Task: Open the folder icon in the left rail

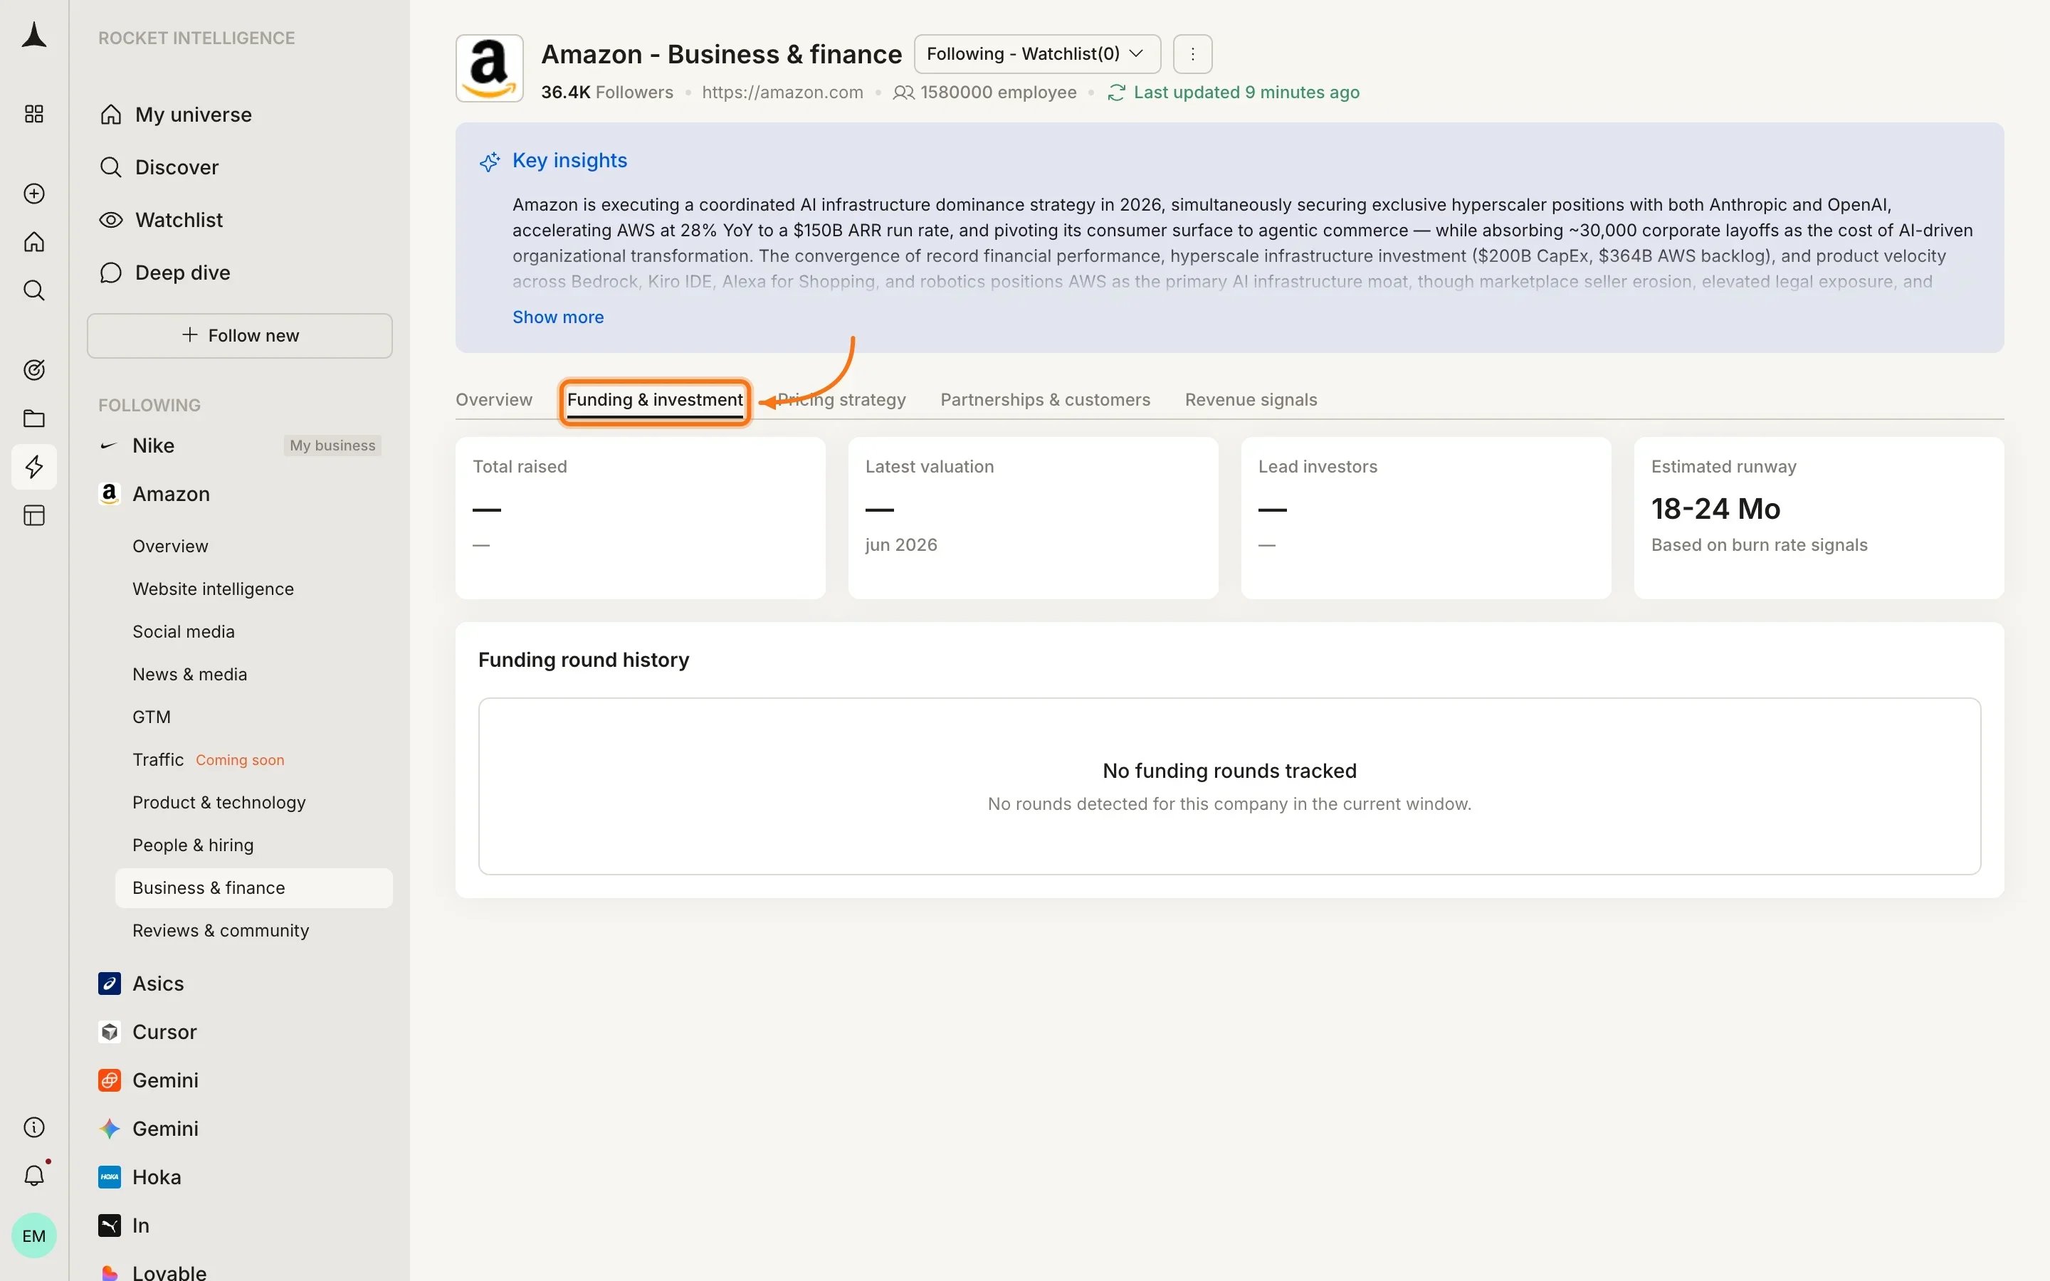Action: pos(34,418)
